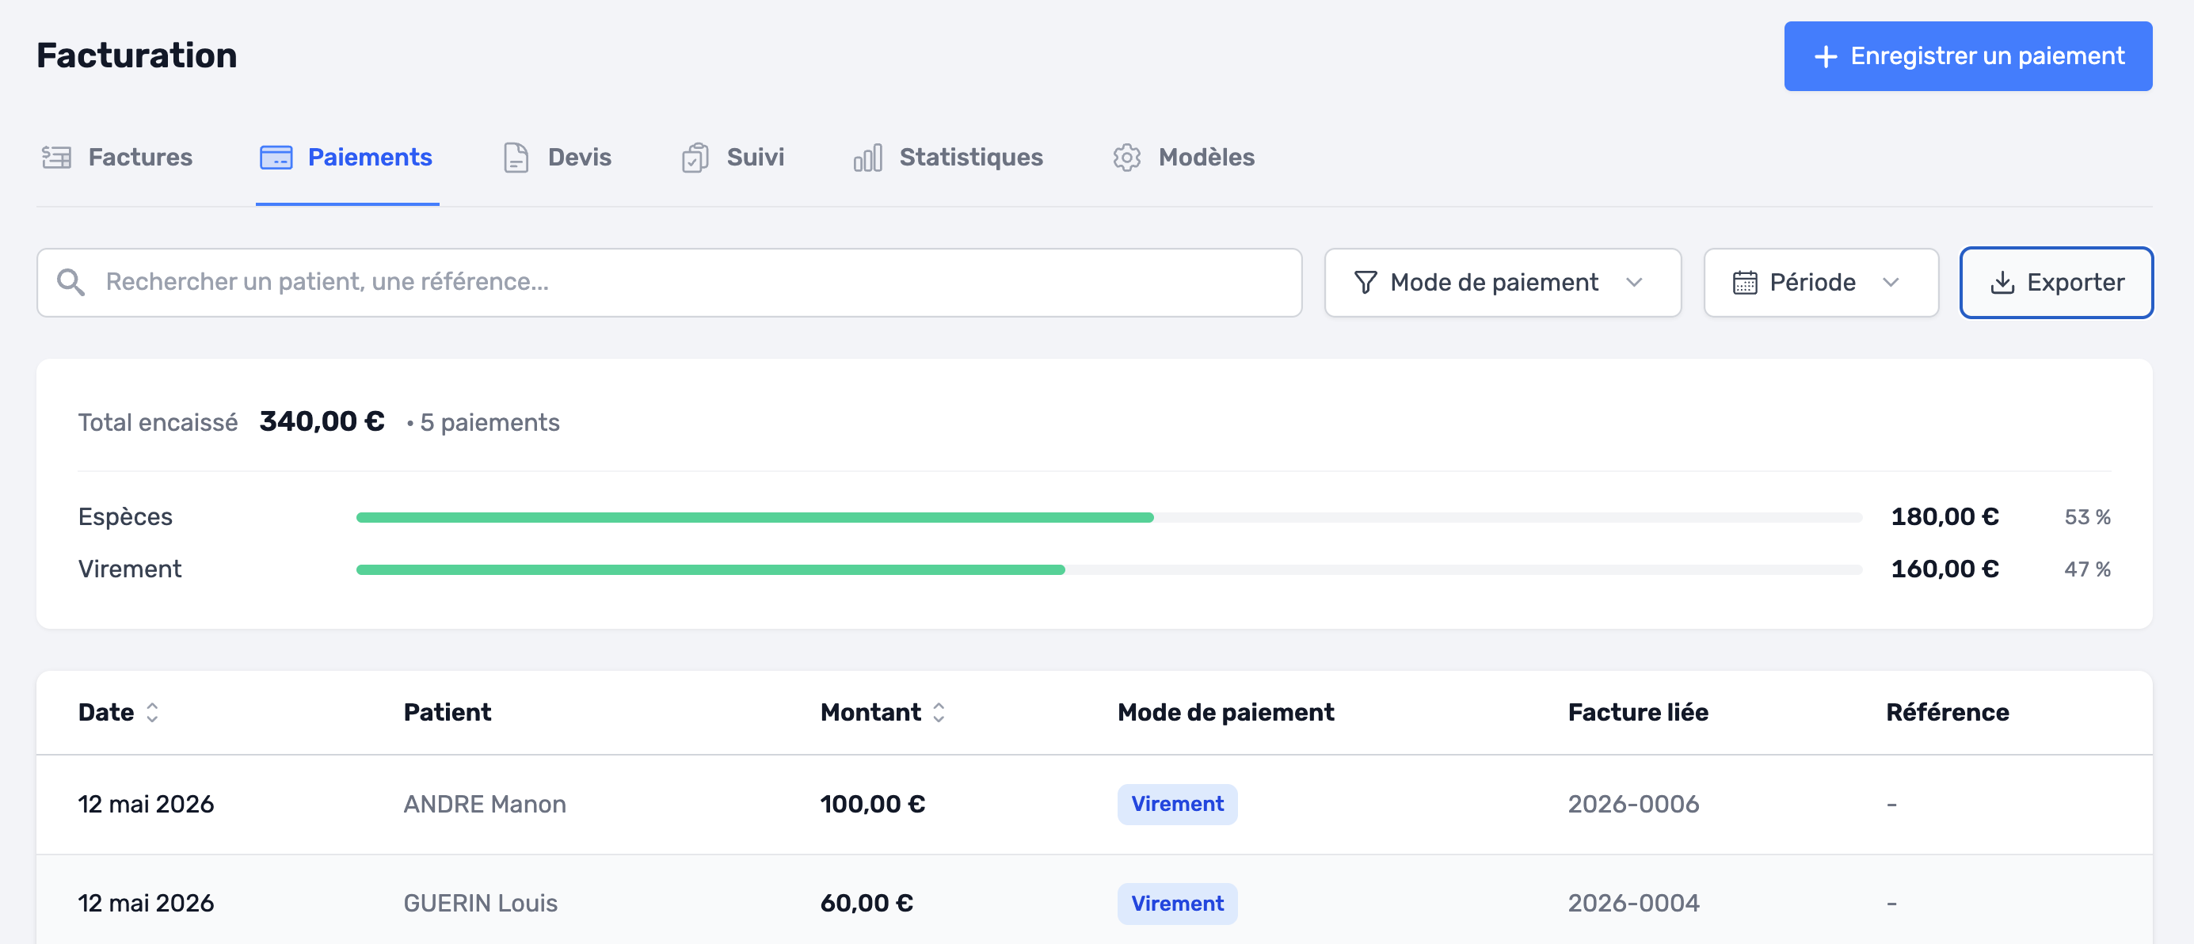Open the Statistiques tab

coord(948,158)
